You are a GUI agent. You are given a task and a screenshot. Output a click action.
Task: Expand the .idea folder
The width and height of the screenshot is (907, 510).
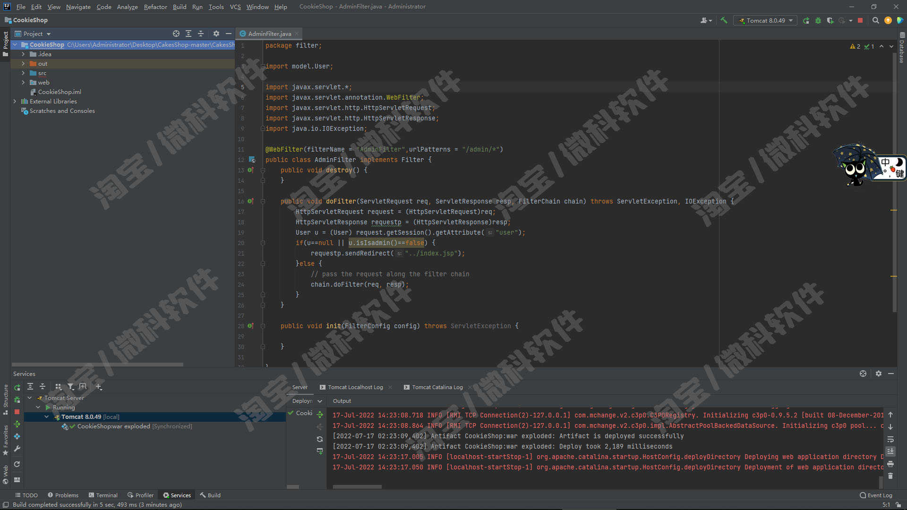click(x=23, y=54)
